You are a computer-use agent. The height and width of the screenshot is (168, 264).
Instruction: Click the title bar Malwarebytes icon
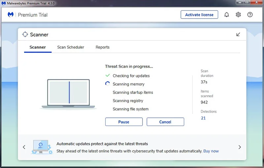tap(4, 3)
